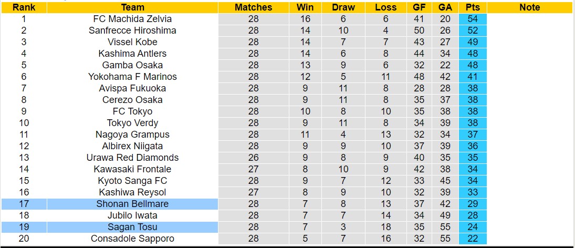Open Yokohama F Marinos team entry
Screen dimensions: 575x248
tap(132, 77)
